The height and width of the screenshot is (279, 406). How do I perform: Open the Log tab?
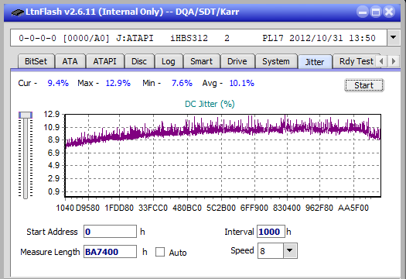click(x=169, y=61)
